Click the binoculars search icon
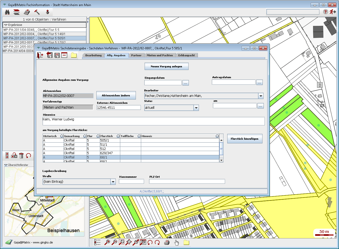339x249 pixels. pos(7,12)
